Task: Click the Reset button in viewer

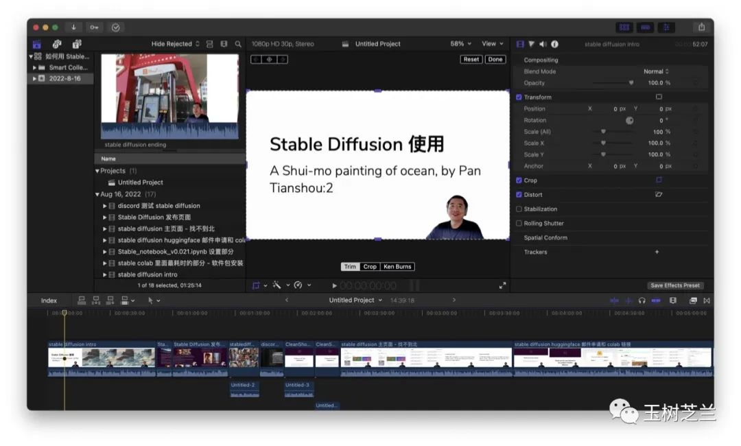Action: 471,60
